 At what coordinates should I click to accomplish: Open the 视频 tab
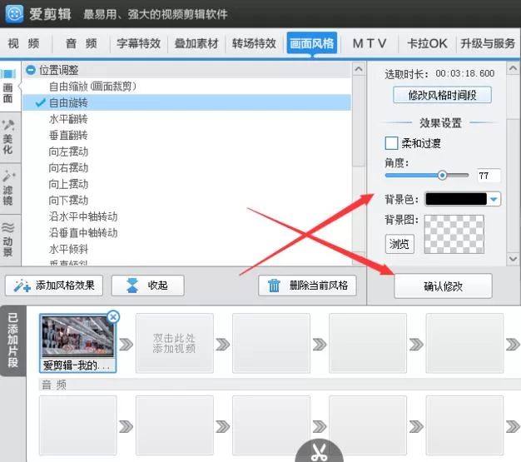(24, 43)
